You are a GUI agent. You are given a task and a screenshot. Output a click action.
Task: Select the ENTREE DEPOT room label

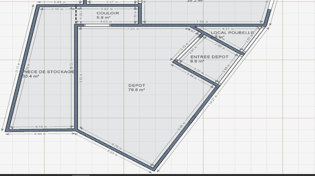coord(209,57)
